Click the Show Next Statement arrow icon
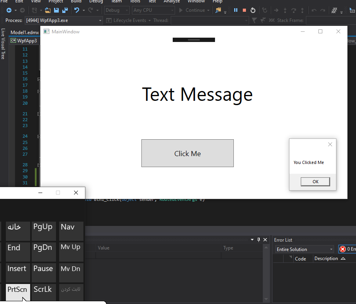This screenshot has width=356, height=304. (276, 10)
